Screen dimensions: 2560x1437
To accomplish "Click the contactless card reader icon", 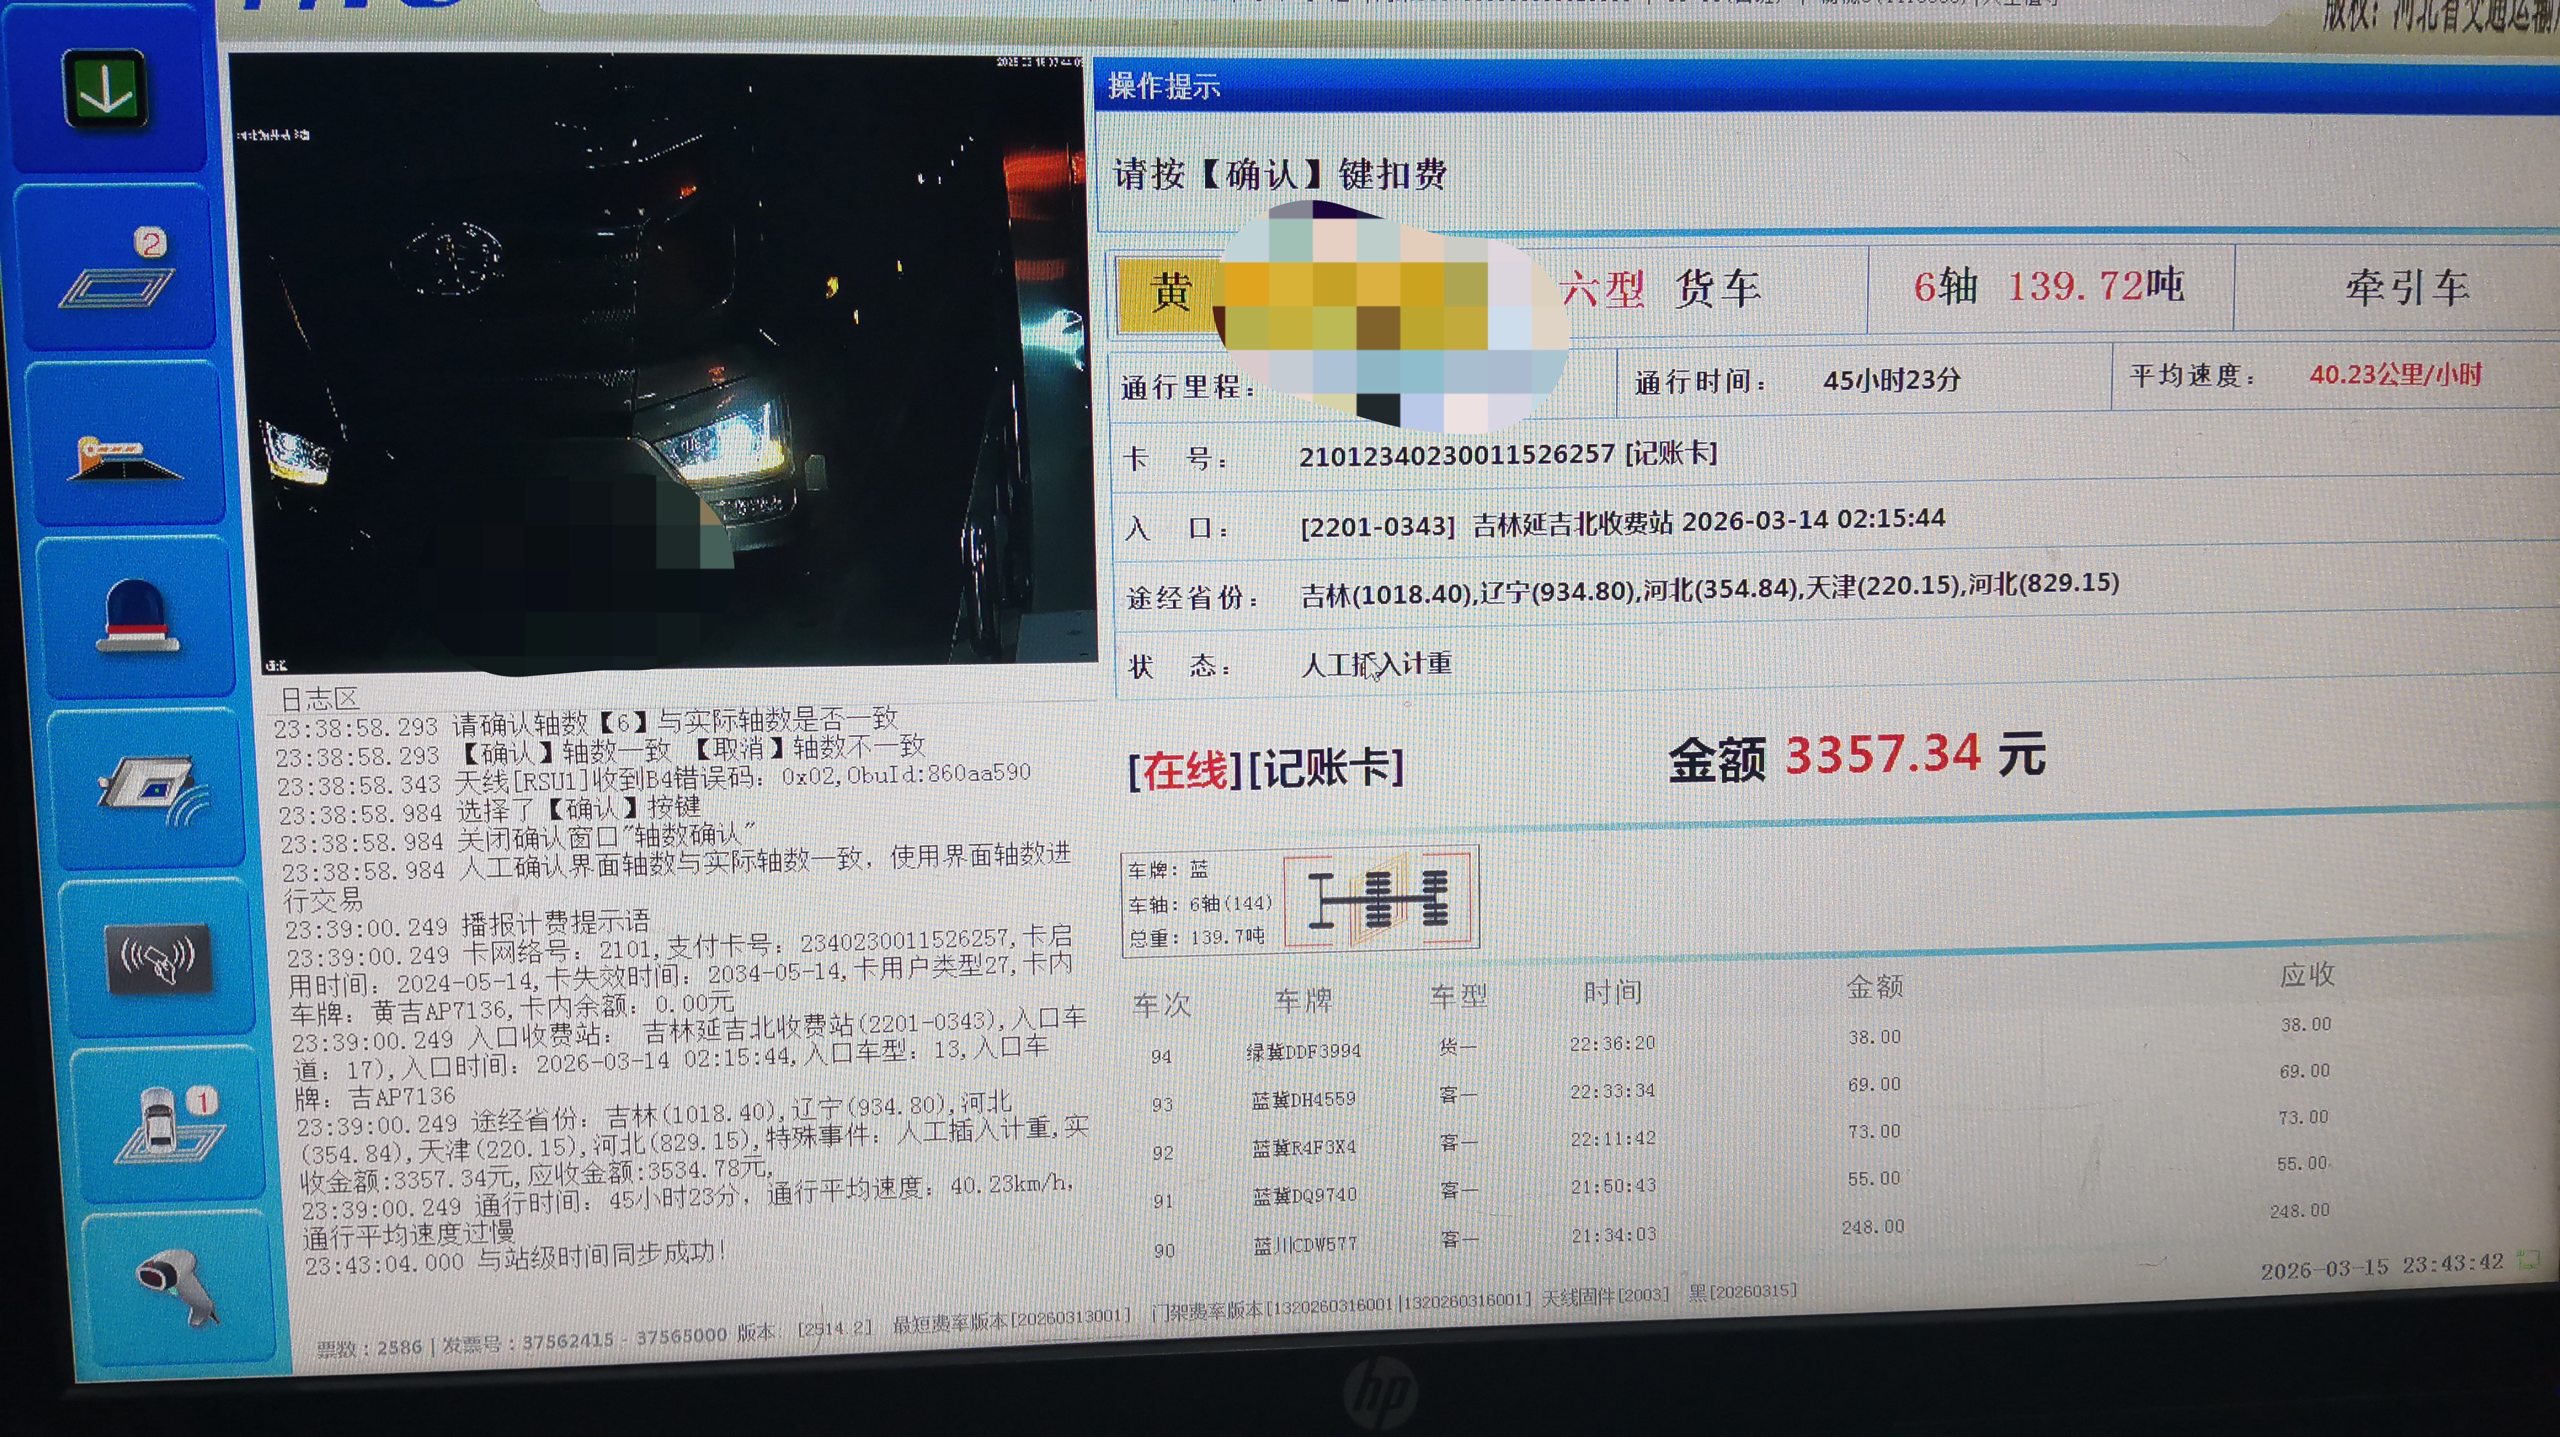I will point(159,958).
